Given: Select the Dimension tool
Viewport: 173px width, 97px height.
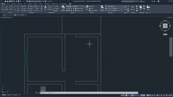Looking at the screenshot, I should click(50, 8).
